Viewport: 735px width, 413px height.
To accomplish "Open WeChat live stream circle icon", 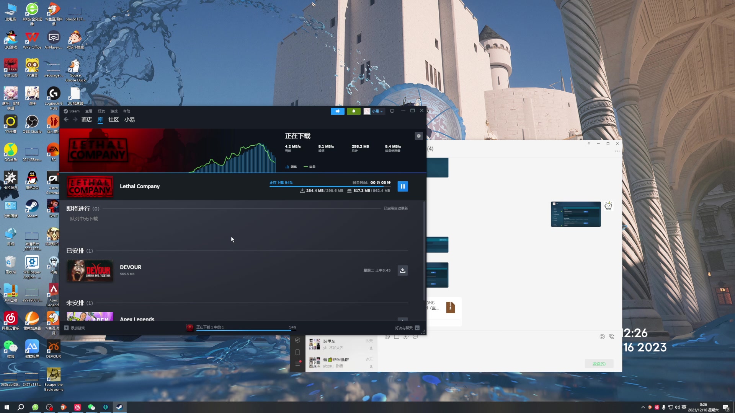I will pos(602,337).
